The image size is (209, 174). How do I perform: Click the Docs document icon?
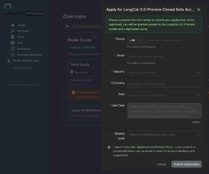(x=13, y=37)
